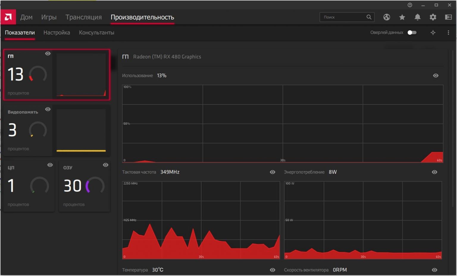Viewport: 457px width, 276px height.
Task: Open favorites star icon
Action: coord(402,17)
